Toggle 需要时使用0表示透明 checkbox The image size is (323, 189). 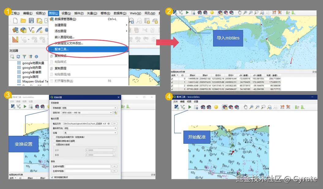point(54,141)
